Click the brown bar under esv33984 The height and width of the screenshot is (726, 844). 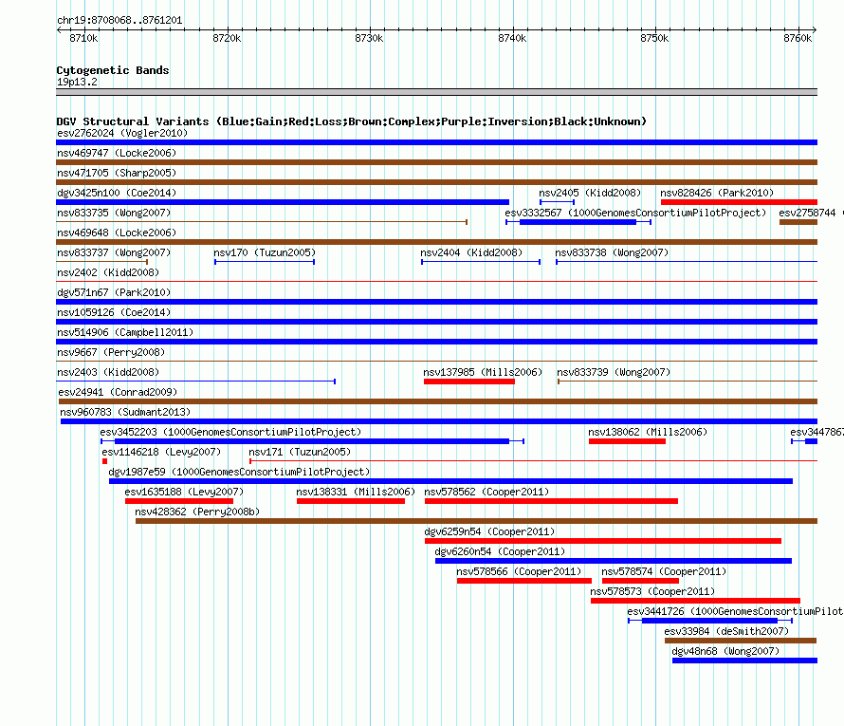741,641
